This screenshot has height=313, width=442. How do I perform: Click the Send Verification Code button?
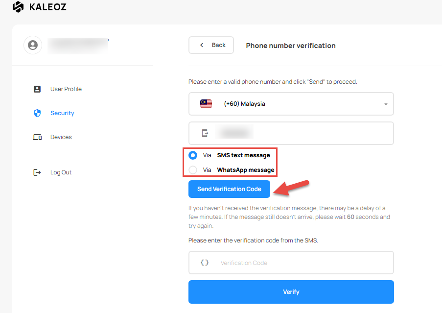pos(229,189)
